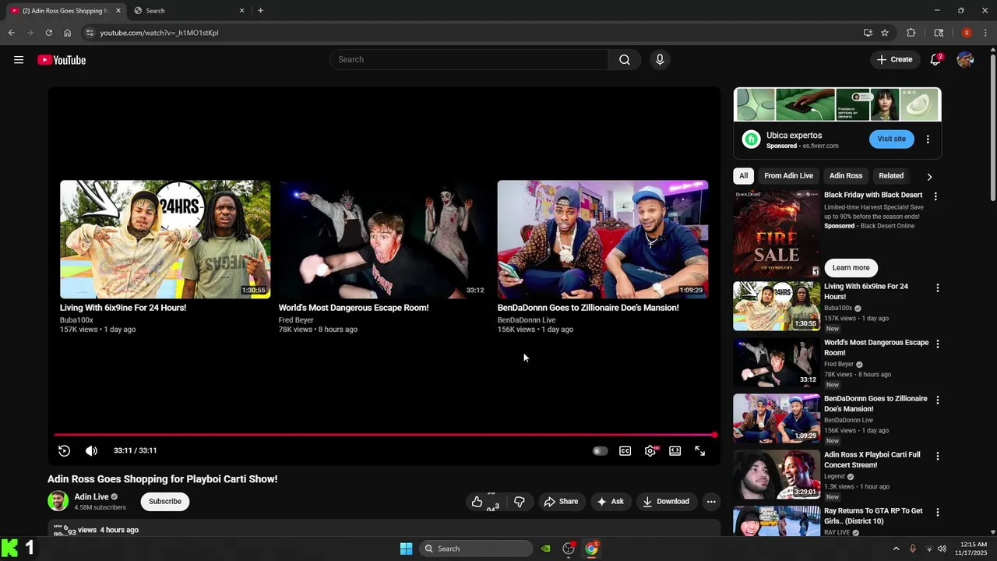
Task: Download the video
Action: pos(666,502)
